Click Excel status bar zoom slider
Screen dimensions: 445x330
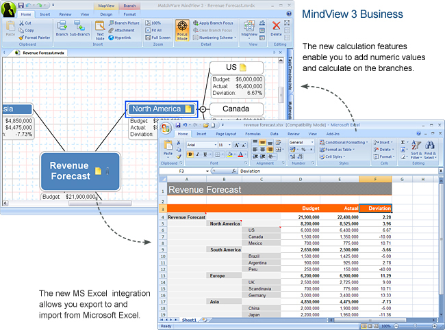point(415,326)
